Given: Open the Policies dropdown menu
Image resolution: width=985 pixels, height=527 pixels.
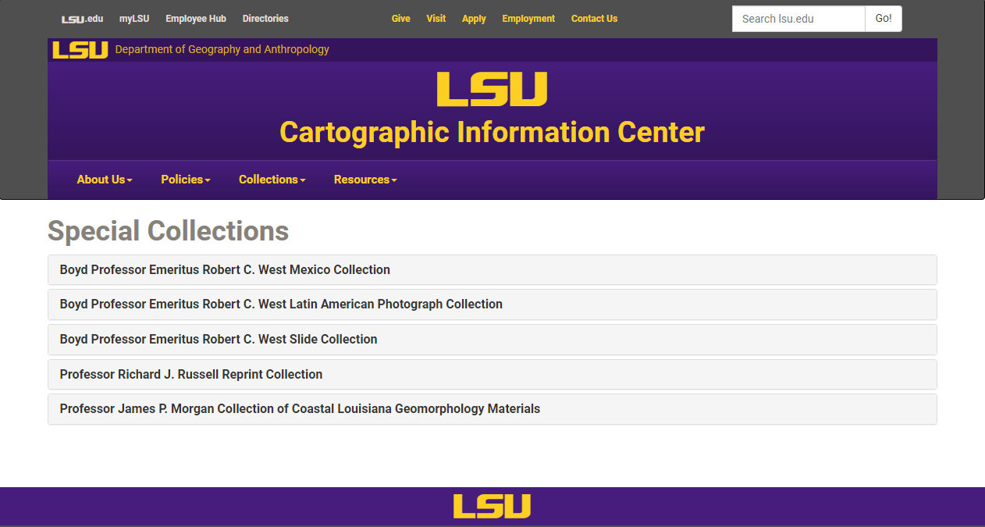Looking at the screenshot, I should coord(186,180).
